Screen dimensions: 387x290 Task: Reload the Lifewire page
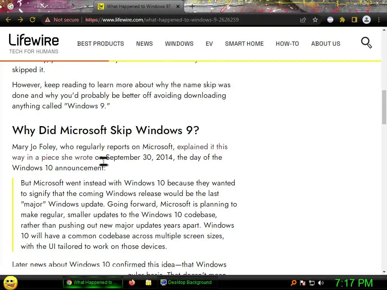pos(33,20)
